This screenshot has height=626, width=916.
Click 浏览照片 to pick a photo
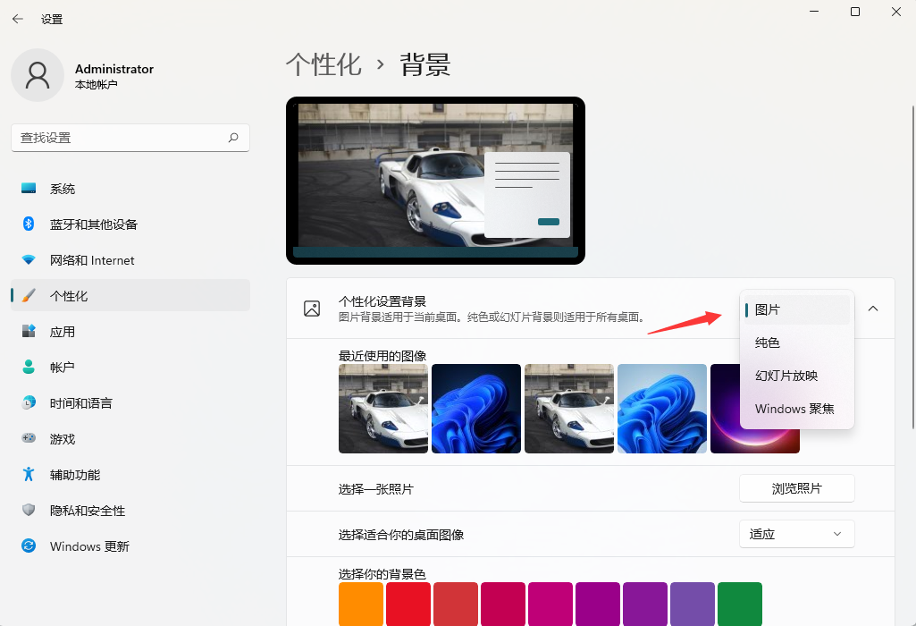click(x=796, y=488)
